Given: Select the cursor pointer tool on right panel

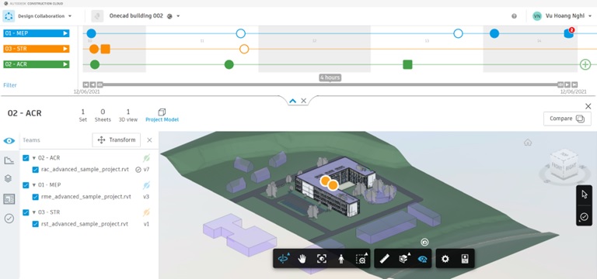Looking at the screenshot, I should (x=585, y=195).
